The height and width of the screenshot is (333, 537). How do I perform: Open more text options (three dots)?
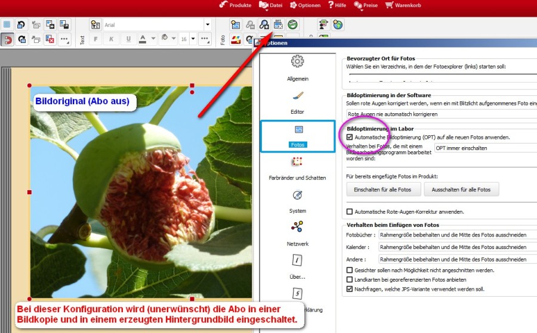[205, 39]
